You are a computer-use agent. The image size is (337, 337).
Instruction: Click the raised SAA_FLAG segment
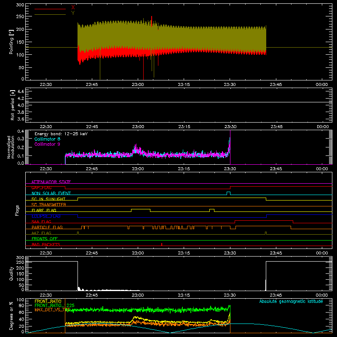264,222
